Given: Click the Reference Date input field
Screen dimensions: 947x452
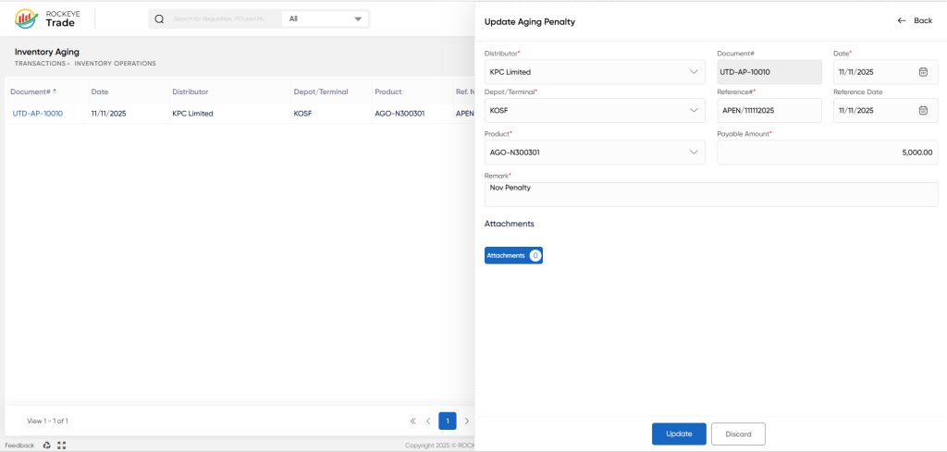Looking at the screenshot, I should coord(885,110).
